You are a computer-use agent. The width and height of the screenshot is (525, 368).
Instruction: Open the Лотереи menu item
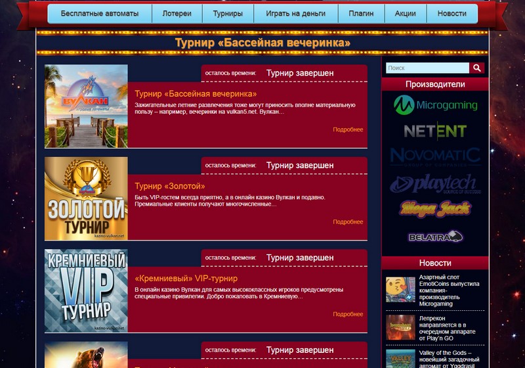[177, 14]
